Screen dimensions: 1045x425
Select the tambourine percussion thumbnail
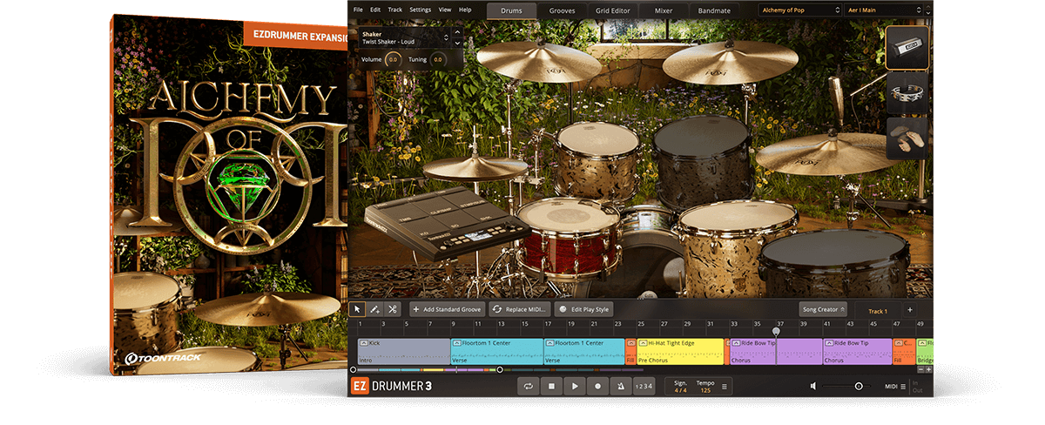[907, 94]
